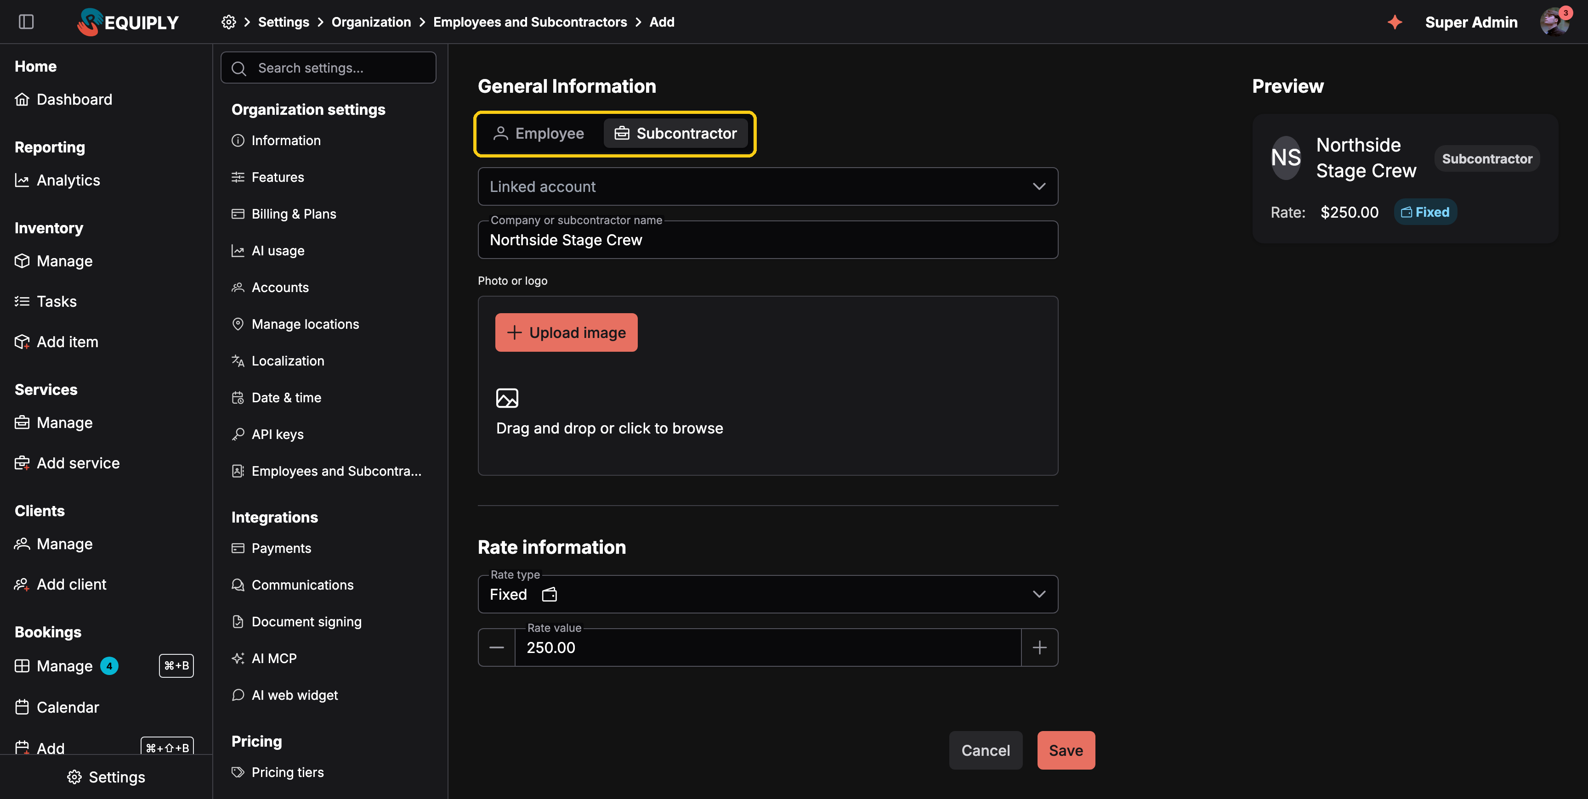Open Bookings Manage with badge 4

66,666
